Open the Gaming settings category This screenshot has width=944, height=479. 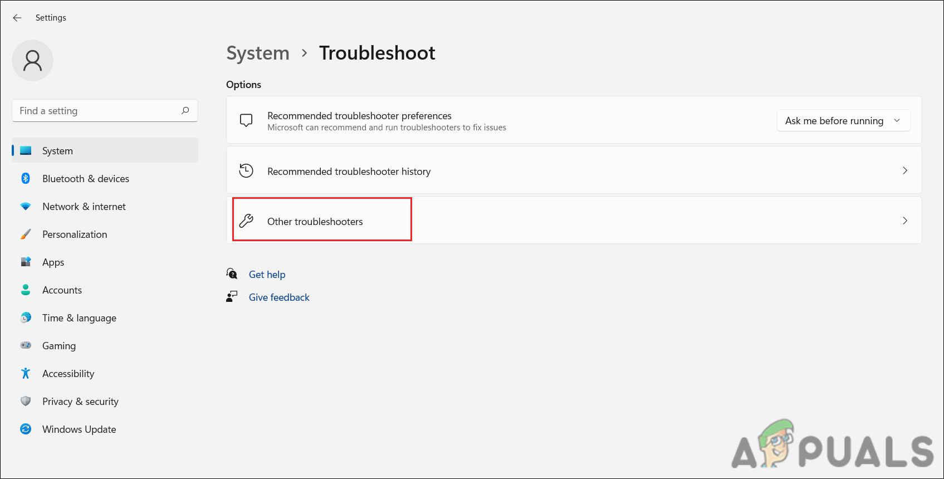[59, 346]
